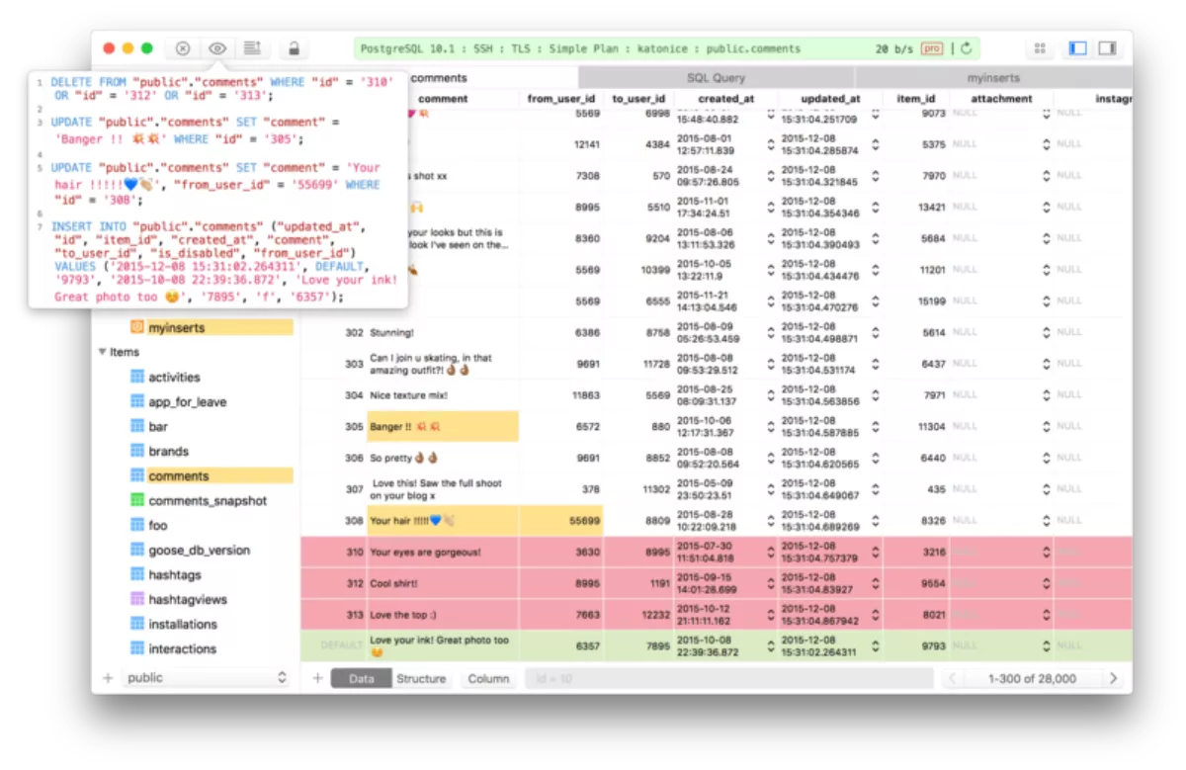The image size is (1186, 770).
Task: Click the '55699' edited from_user_id cell
Action: [560, 521]
